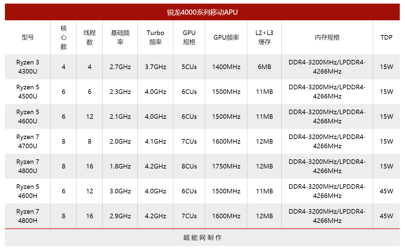Select the 12MB cache in the 4800U row
Viewport: 405px width, 249px height.
[264, 166]
